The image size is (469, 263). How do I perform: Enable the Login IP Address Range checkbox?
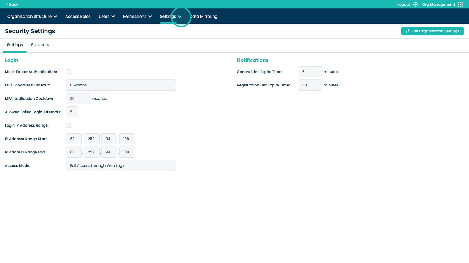click(68, 126)
